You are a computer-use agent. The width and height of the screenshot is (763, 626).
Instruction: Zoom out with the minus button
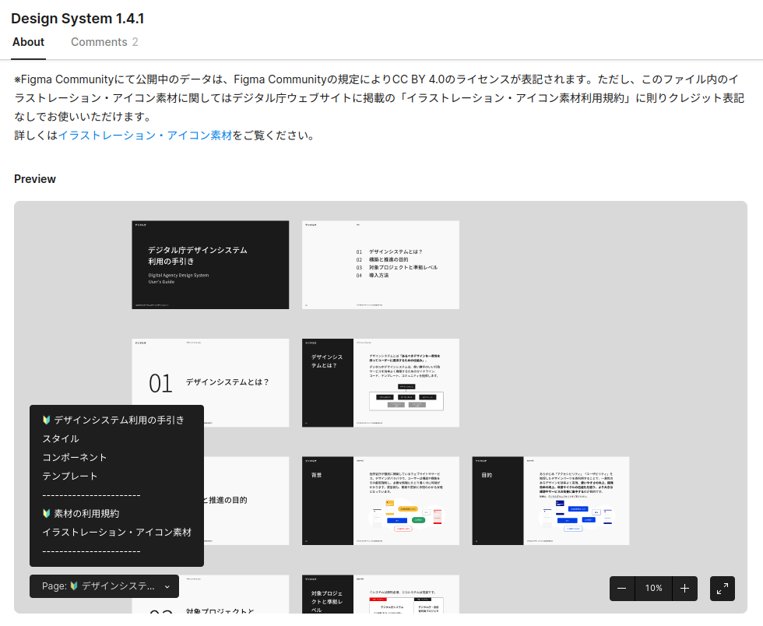tap(622, 589)
